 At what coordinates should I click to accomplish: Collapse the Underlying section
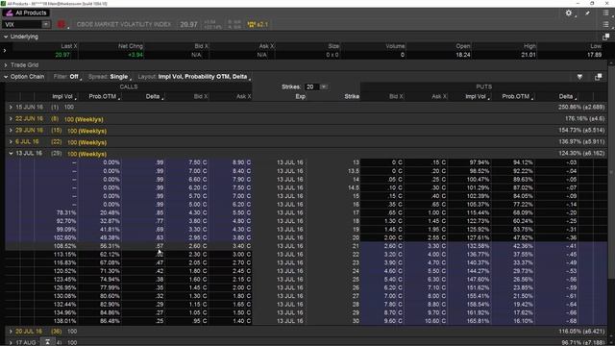point(6,37)
